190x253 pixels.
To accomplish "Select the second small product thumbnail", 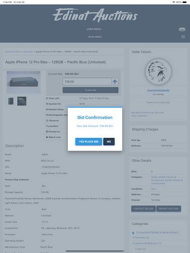I will 22,101.
